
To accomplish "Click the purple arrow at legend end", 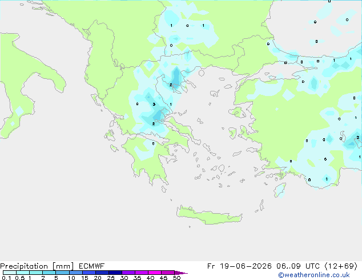I will [181, 273].
